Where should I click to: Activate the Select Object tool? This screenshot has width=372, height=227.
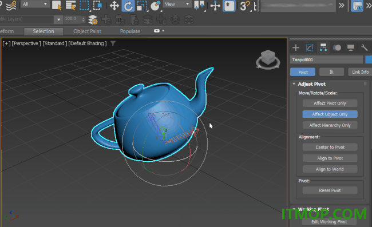click(57, 5)
